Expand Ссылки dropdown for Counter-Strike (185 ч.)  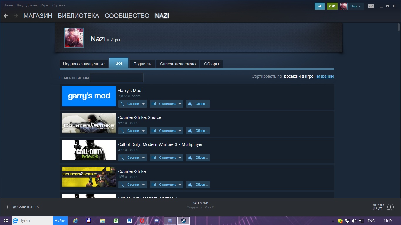click(133, 185)
